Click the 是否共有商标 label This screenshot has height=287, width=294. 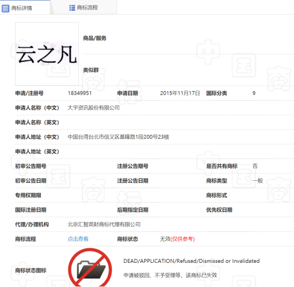coord(222,166)
